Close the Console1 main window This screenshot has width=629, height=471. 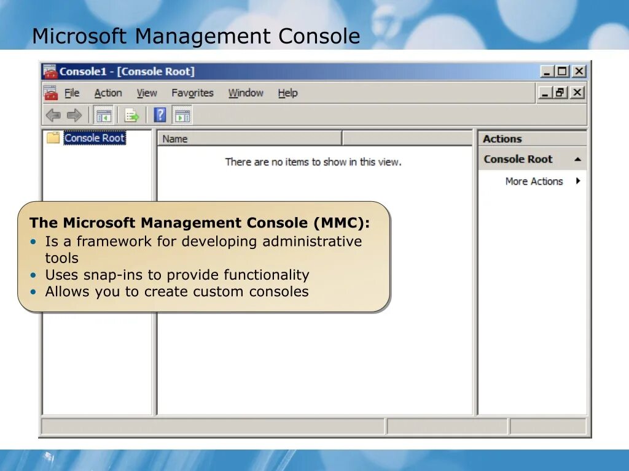(579, 72)
